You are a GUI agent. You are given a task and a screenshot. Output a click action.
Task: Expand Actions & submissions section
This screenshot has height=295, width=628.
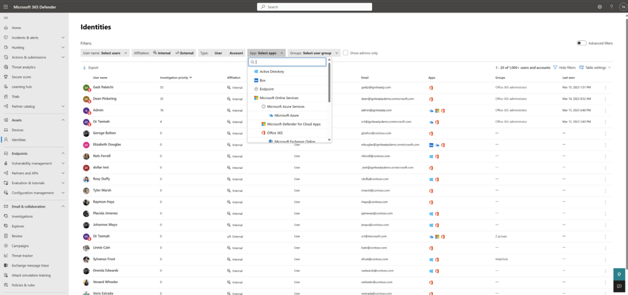63,57
